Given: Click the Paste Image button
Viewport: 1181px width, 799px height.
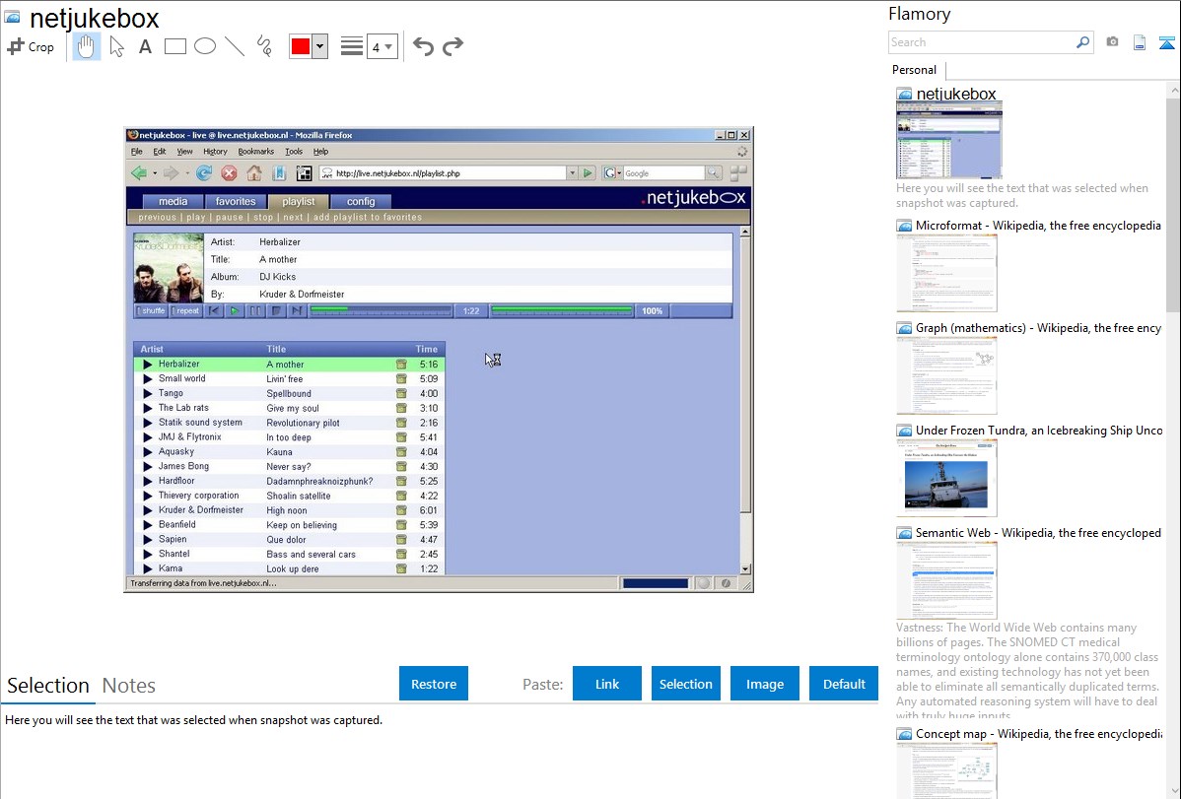Looking at the screenshot, I should click(x=764, y=684).
